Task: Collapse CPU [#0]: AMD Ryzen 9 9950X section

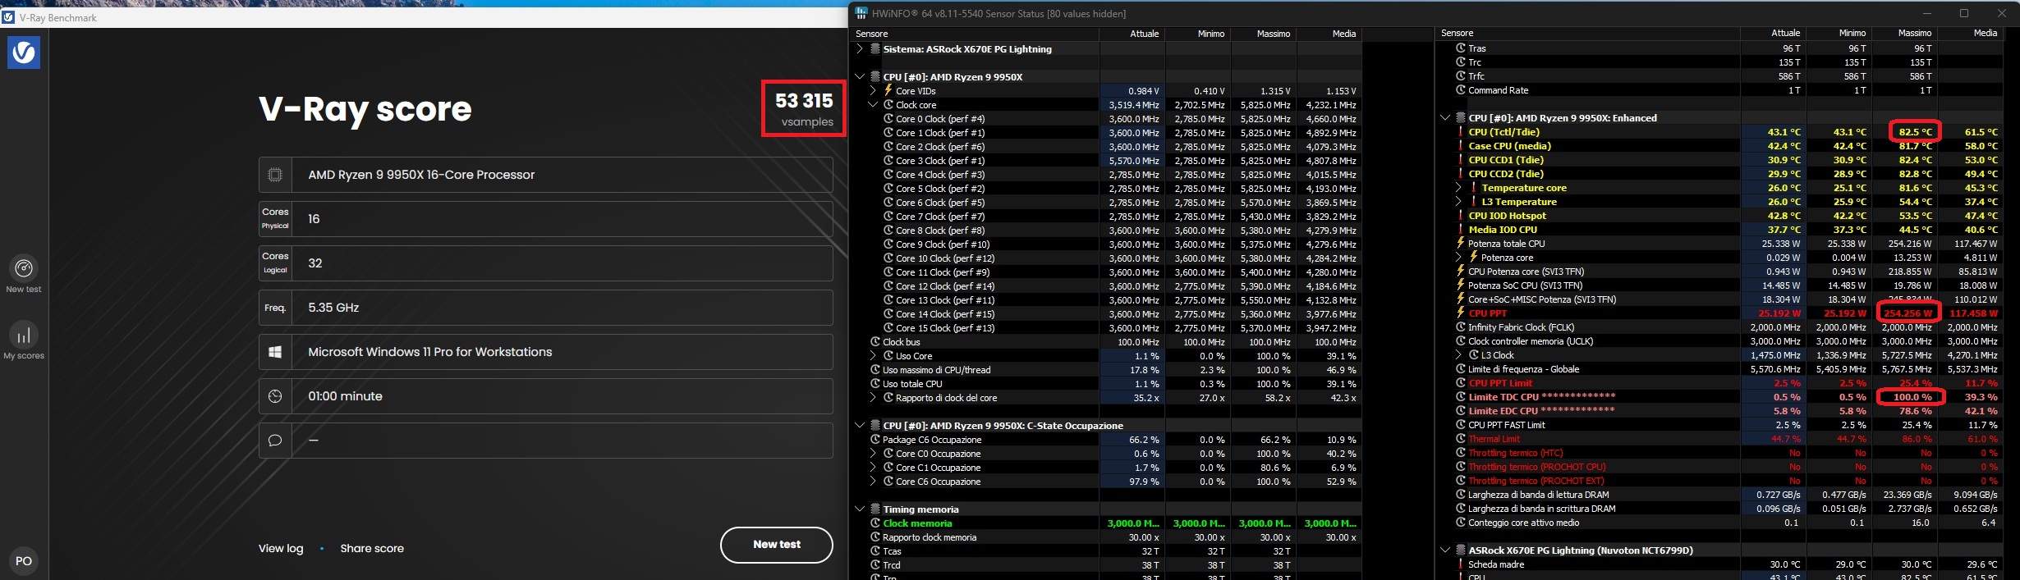Action: 860,77
